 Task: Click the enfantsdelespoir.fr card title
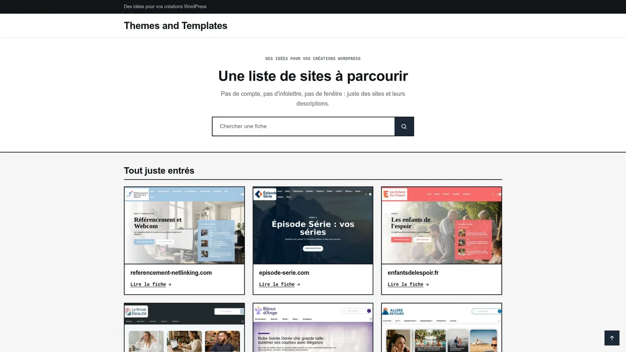pyautogui.click(x=413, y=273)
